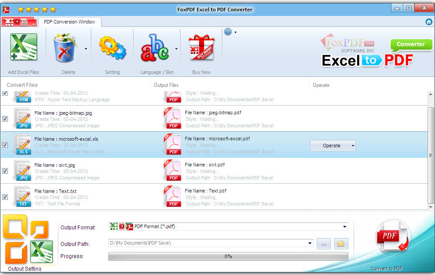Viewport: 435px width, 275px height.
Task: Click the FoxPDF.com logo link
Action: 347,44
